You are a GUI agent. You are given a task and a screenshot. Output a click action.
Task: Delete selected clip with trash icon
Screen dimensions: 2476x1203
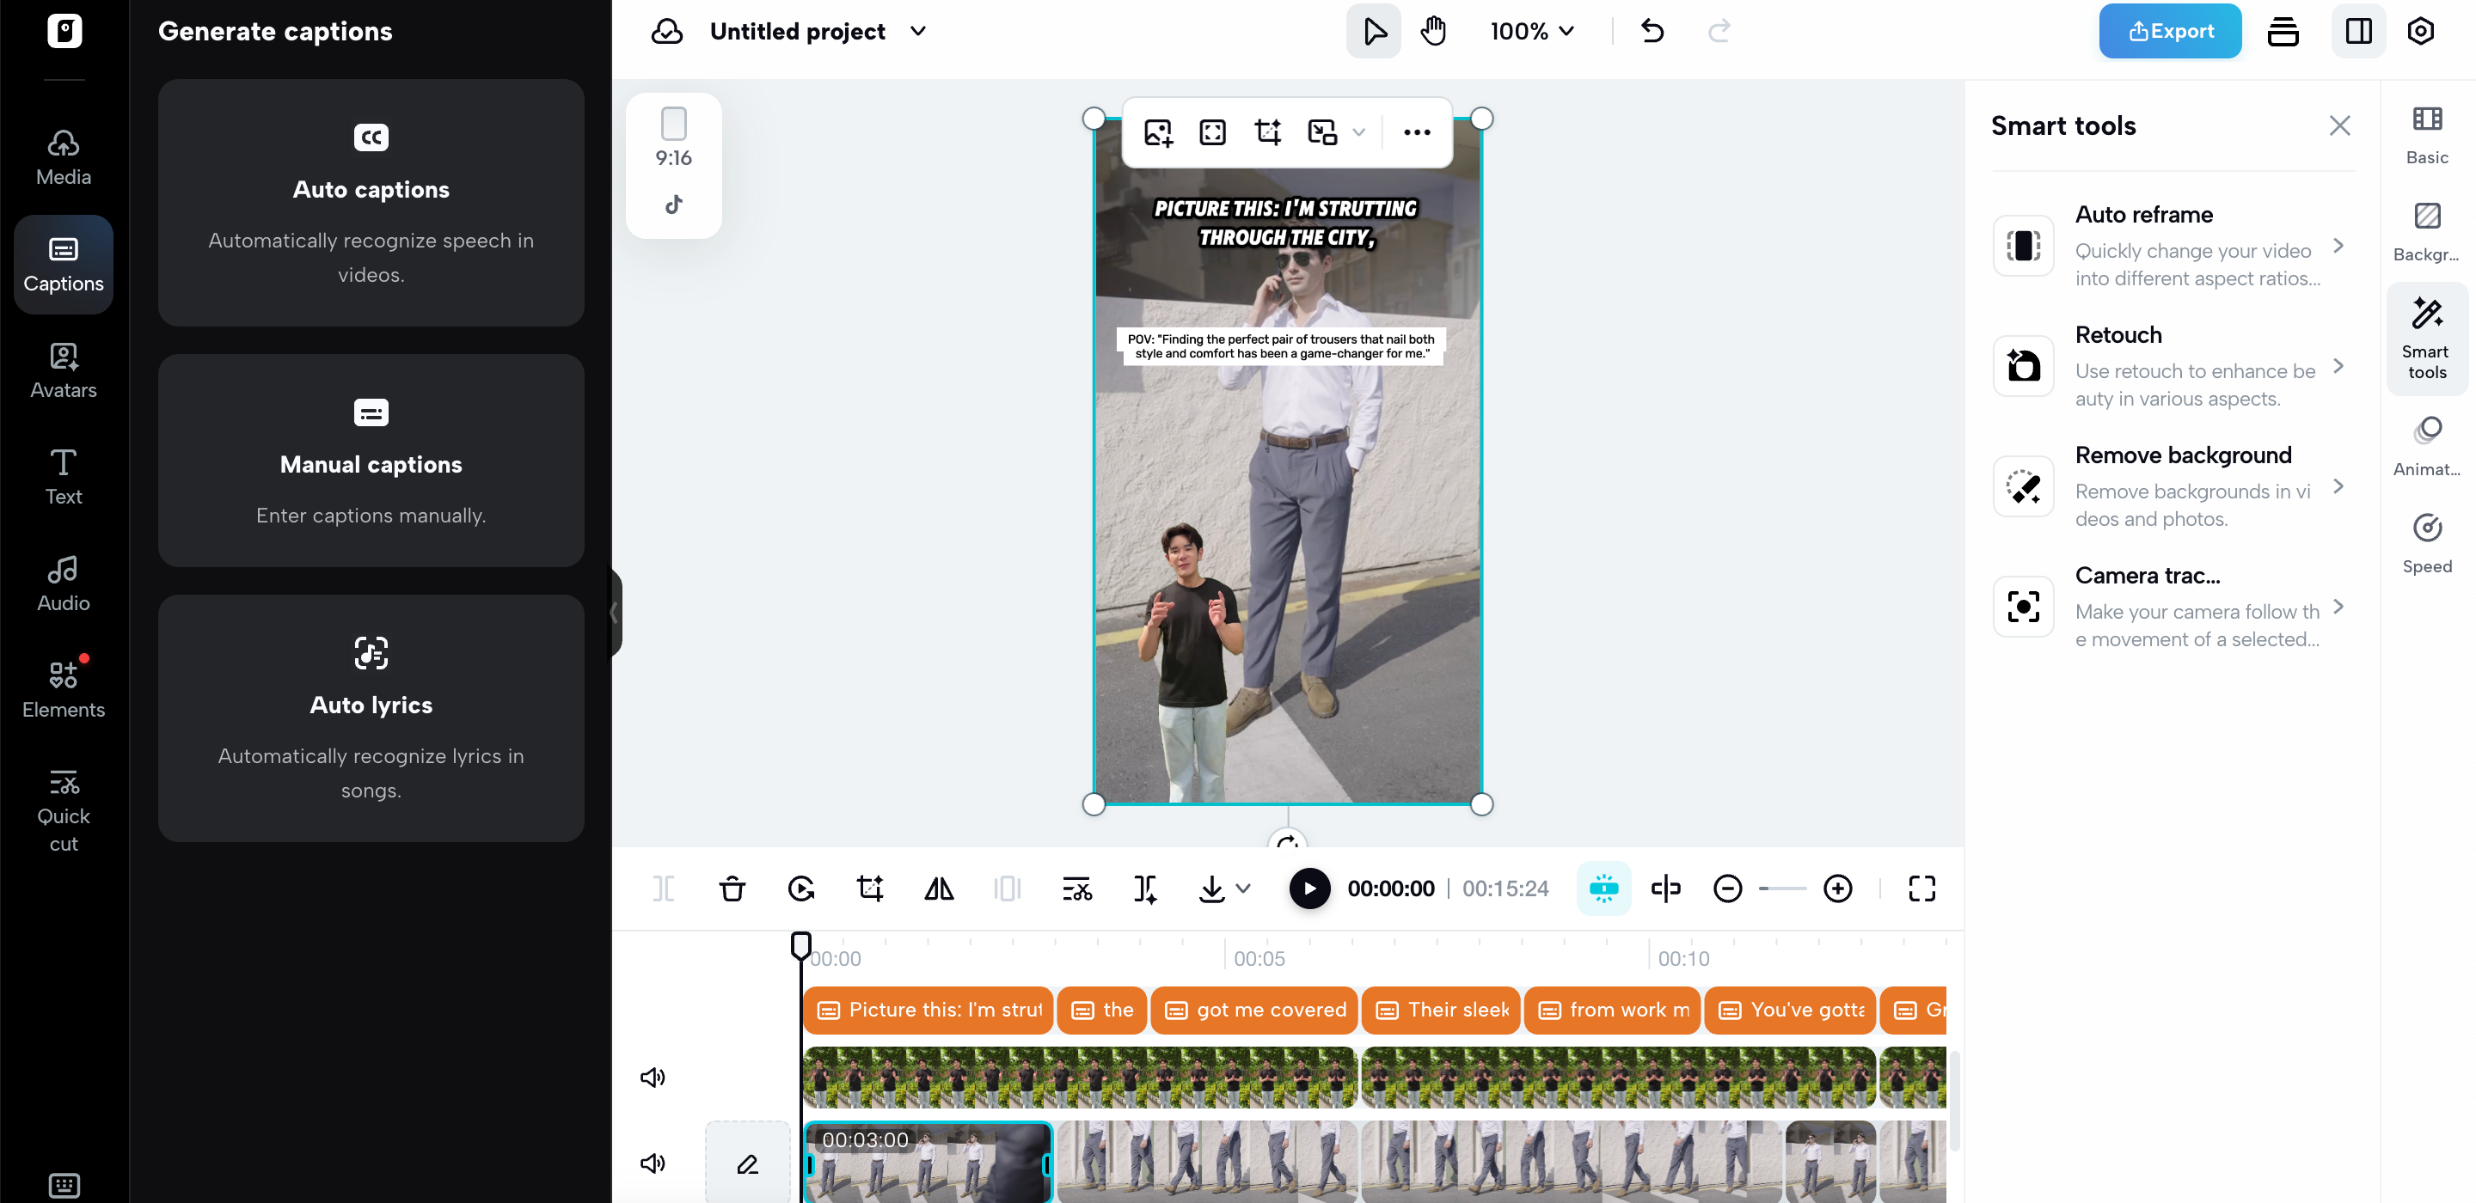click(732, 889)
